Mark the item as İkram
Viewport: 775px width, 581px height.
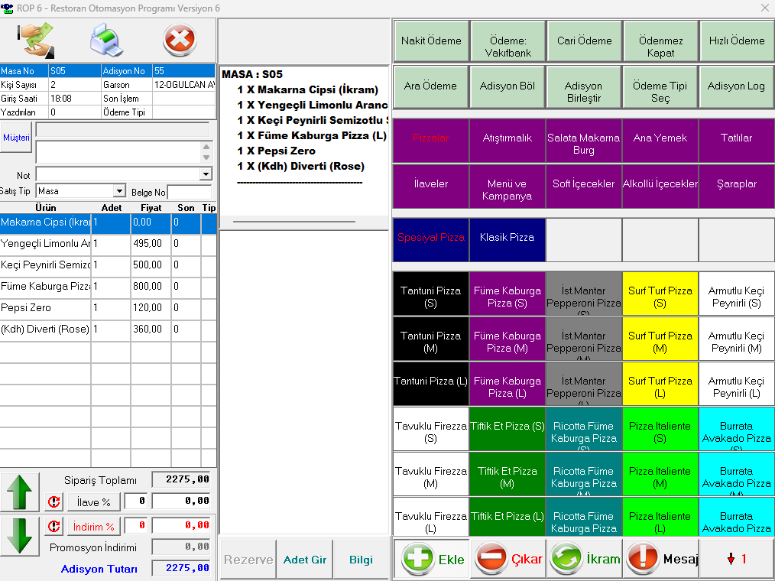tap(585, 559)
